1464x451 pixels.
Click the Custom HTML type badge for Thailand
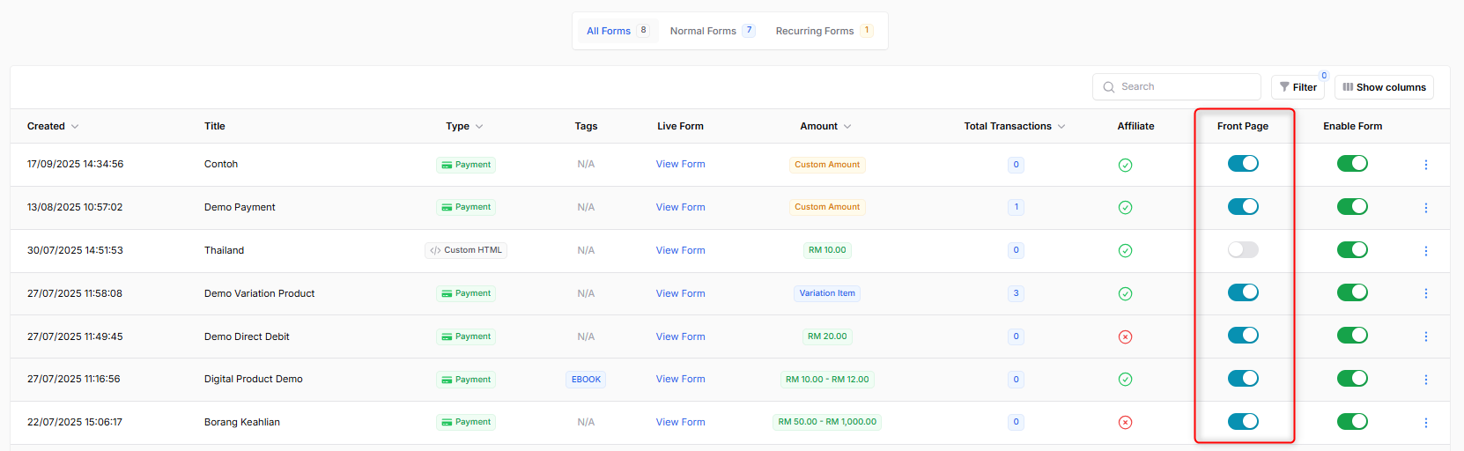pyautogui.click(x=466, y=250)
